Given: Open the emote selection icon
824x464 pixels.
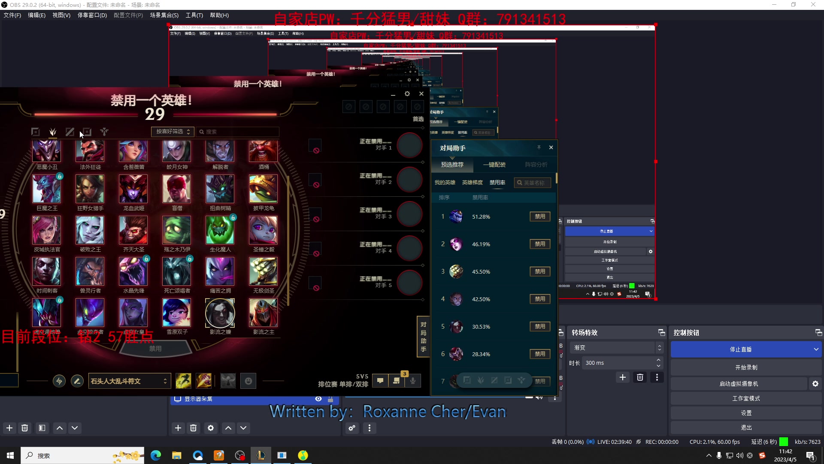Looking at the screenshot, I should point(248,381).
